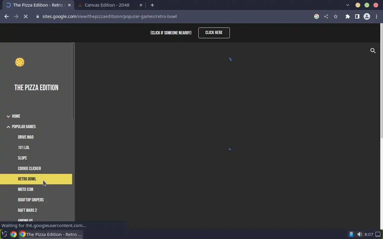Open Drive Mad game page

26,137
